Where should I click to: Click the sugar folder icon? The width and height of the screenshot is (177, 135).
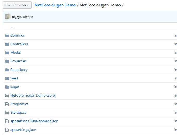tap(7, 87)
